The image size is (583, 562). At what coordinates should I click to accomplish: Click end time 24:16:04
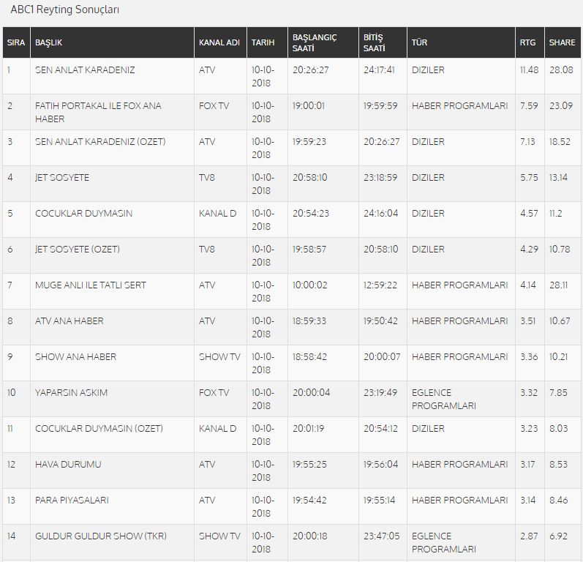click(x=380, y=214)
